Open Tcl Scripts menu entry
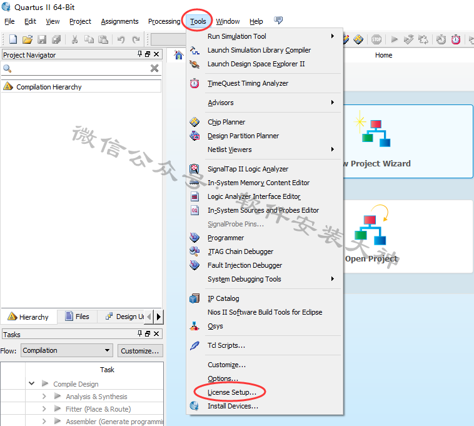 265,345
